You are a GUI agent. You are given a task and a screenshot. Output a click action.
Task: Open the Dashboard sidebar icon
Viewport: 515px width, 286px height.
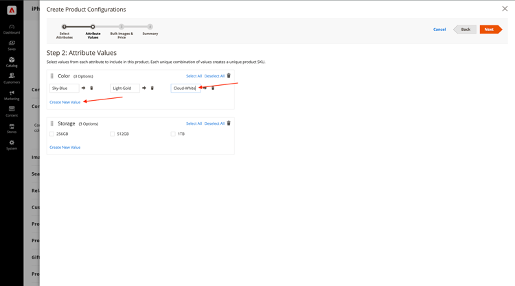[12, 29]
